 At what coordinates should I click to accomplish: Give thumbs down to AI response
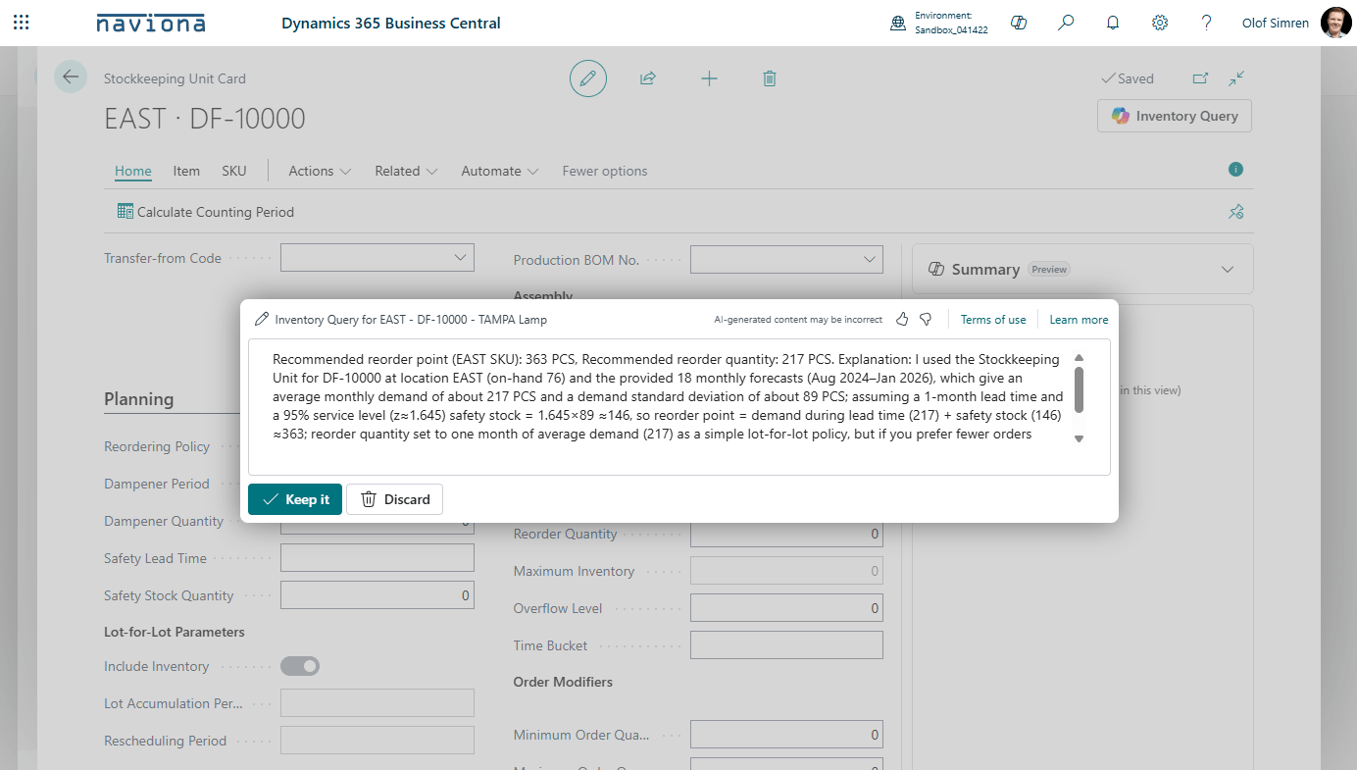pyautogui.click(x=926, y=320)
